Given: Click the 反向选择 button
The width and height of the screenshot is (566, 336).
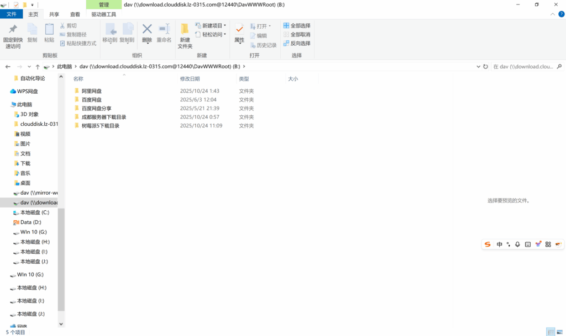Looking at the screenshot, I should point(297,44).
